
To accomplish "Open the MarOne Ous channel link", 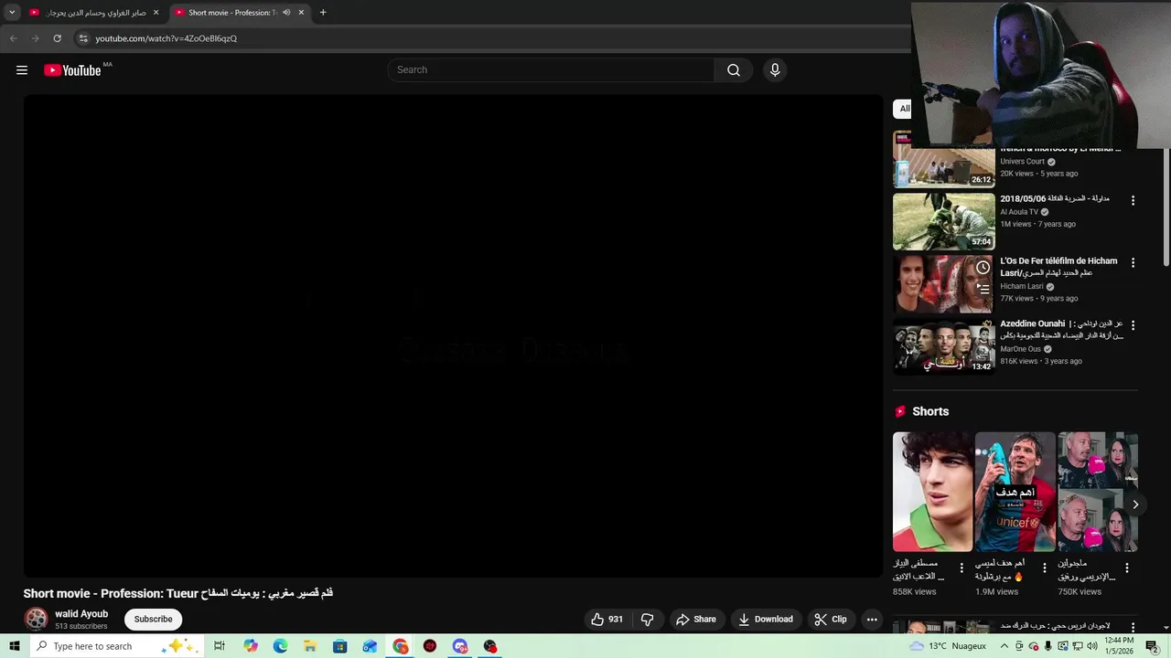I will click(1020, 349).
